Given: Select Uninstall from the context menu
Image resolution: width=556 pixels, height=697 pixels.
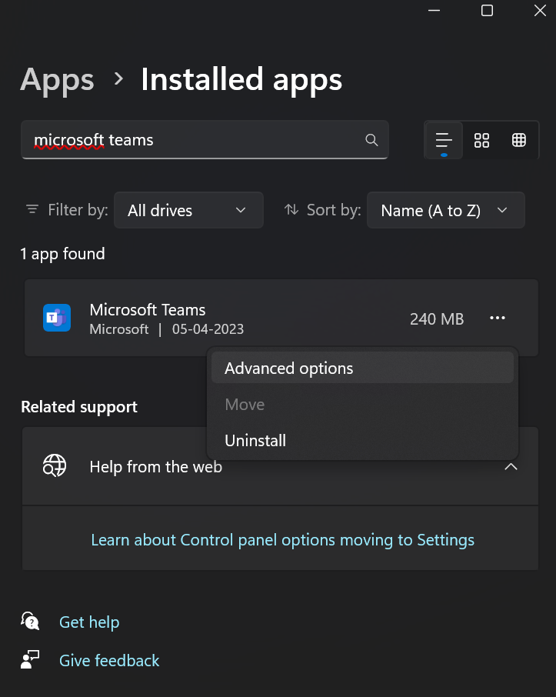Looking at the screenshot, I should [255, 441].
